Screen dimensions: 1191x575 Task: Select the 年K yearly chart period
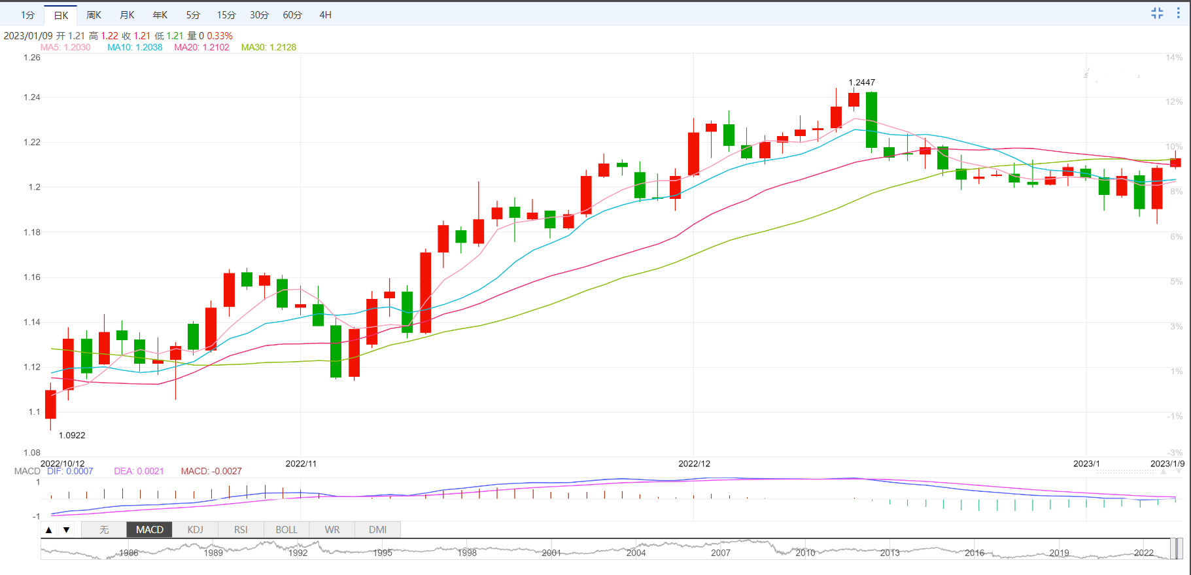(160, 15)
